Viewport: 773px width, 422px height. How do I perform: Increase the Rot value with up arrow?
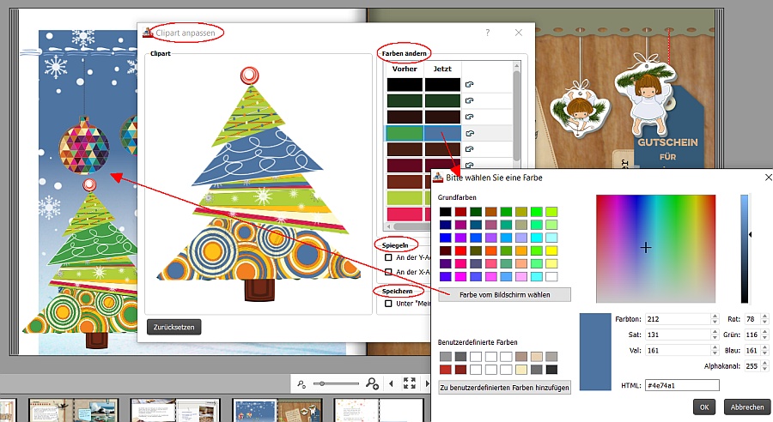point(764,316)
